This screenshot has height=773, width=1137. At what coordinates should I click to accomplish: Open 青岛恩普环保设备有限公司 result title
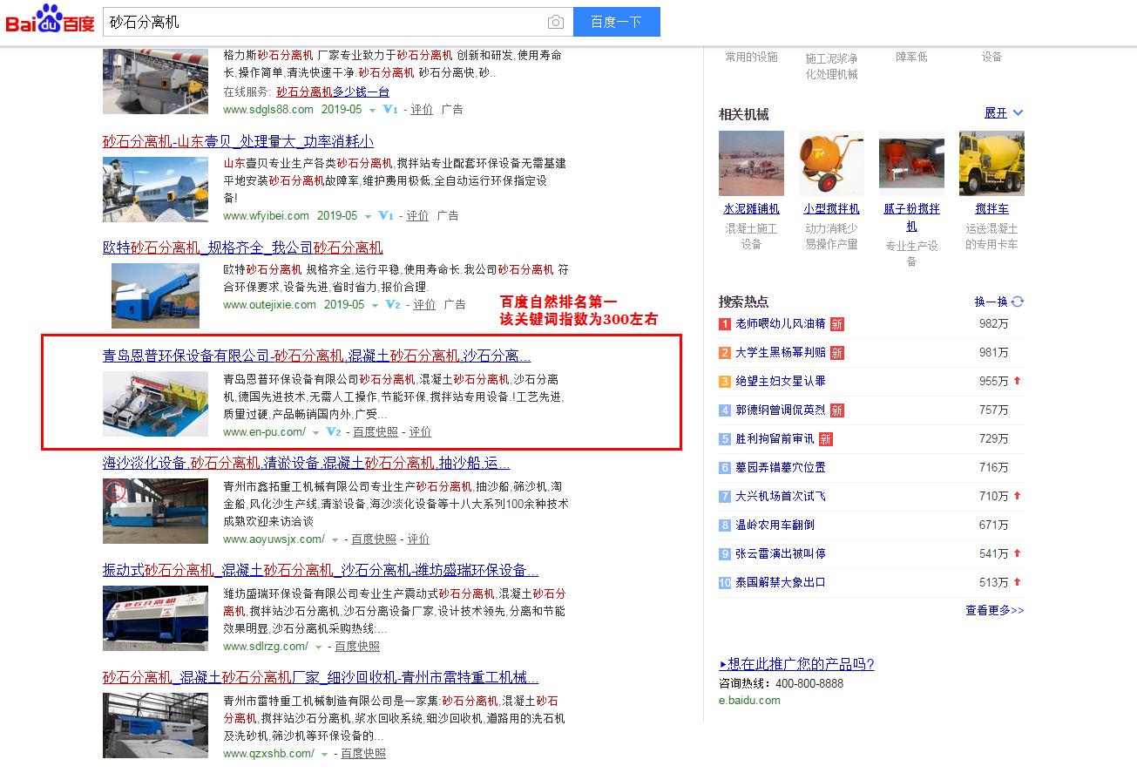(317, 356)
